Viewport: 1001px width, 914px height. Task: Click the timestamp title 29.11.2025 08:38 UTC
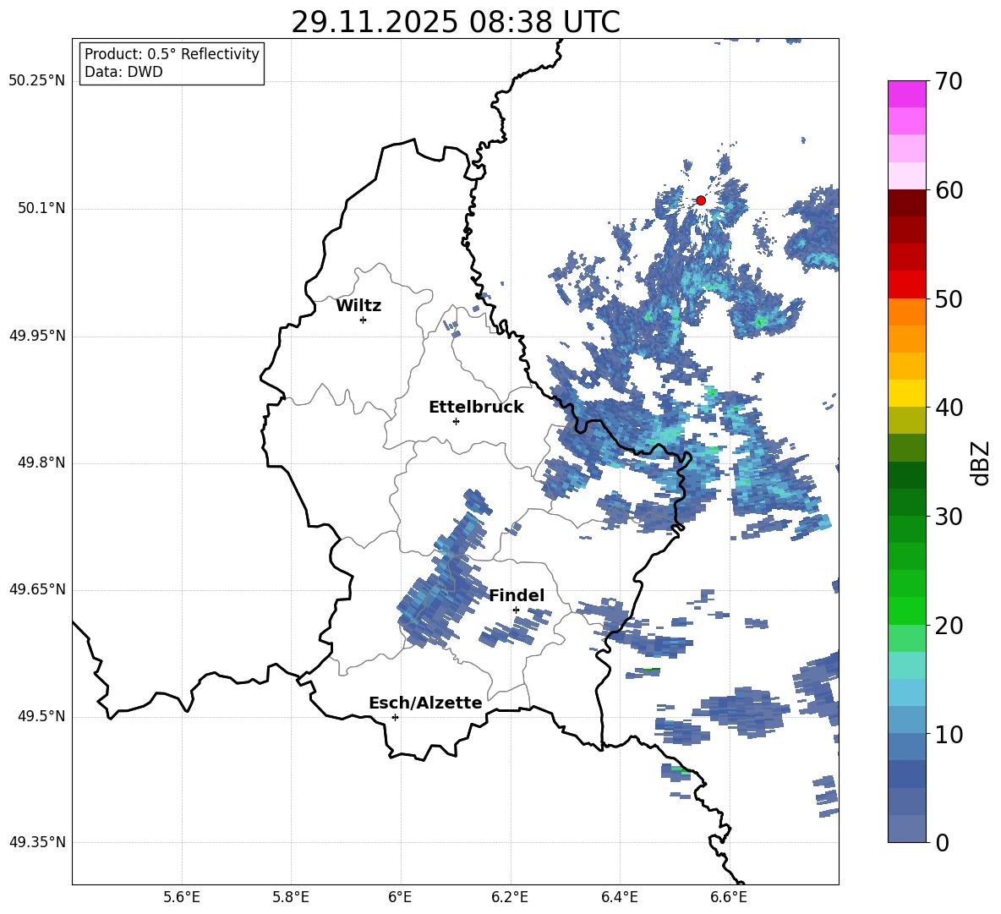[x=455, y=22]
